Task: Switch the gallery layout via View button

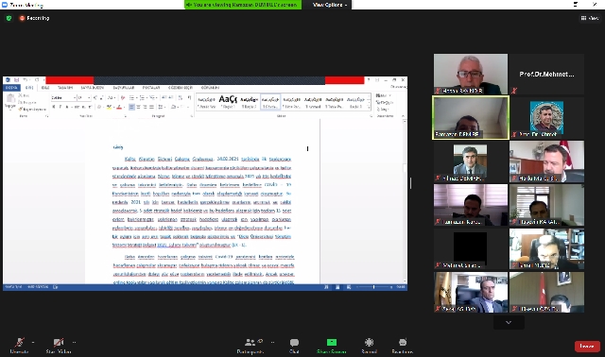Action: [590, 18]
